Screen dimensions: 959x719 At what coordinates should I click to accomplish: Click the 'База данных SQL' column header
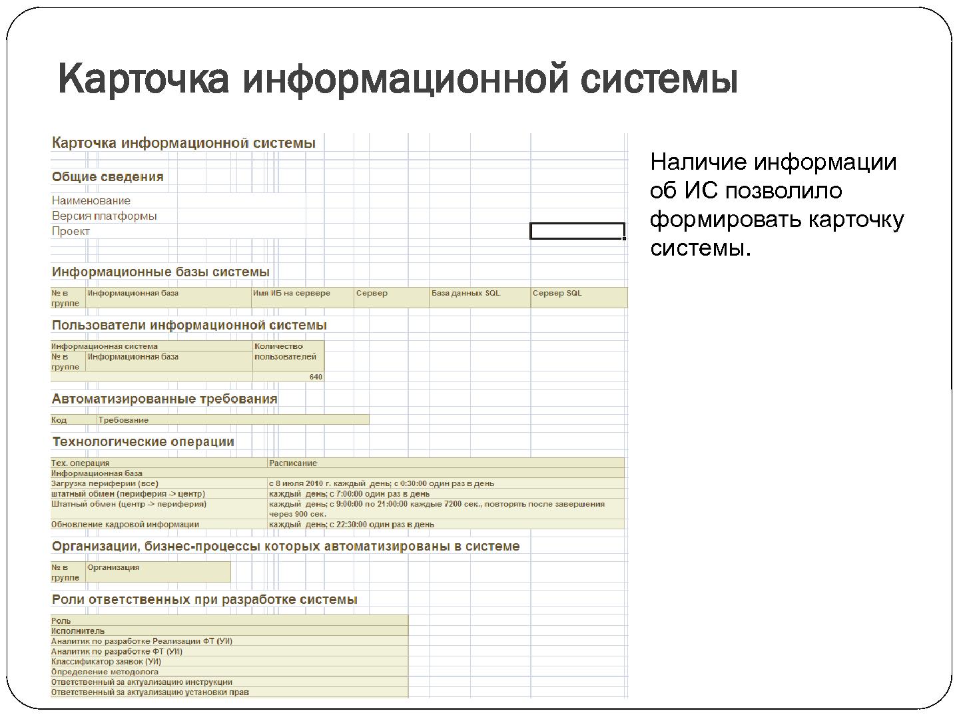click(479, 298)
